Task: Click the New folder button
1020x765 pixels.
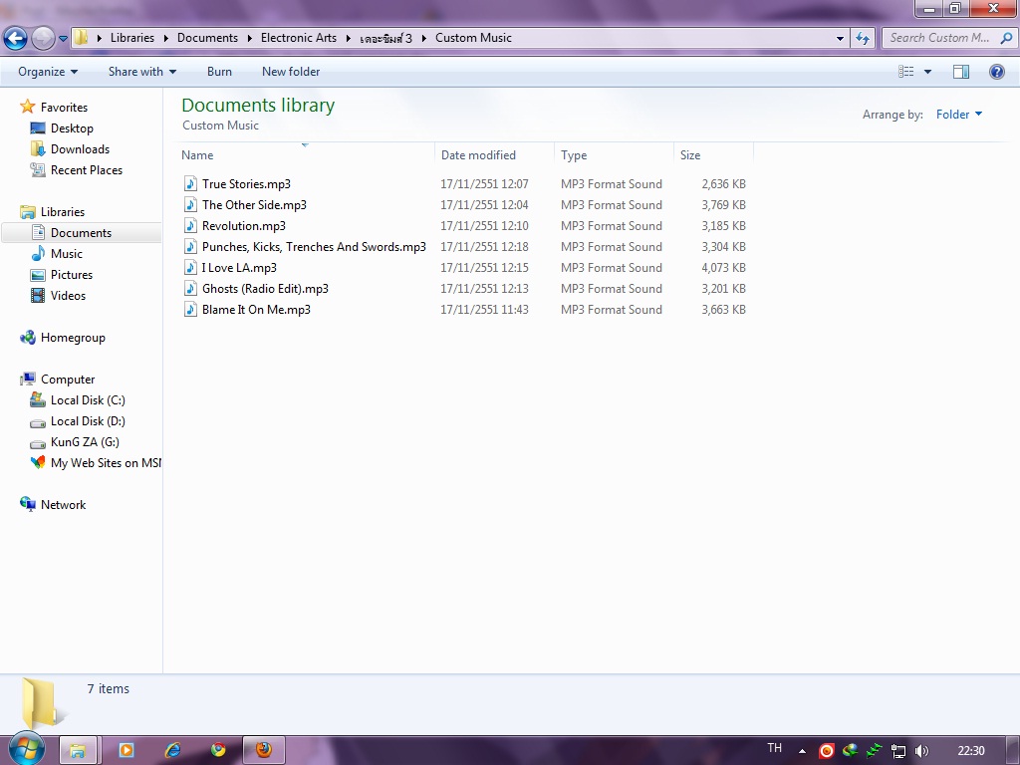Action: (291, 72)
